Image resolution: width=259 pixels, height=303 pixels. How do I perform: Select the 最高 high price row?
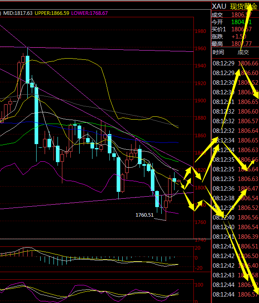(235, 44)
